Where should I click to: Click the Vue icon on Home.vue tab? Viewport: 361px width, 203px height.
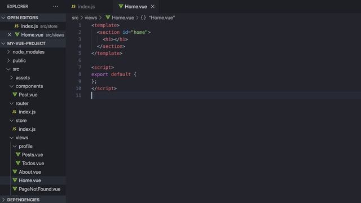tap(121, 6)
